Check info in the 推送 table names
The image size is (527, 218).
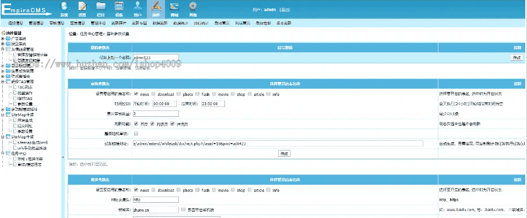268,190
